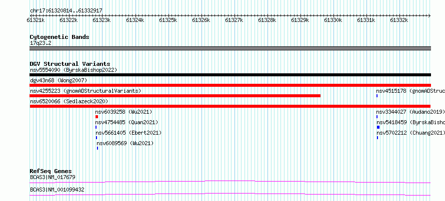Click nsv6089569 (Wu2021) label
This screenshot has height=201, width=445.
pos(125,143)
